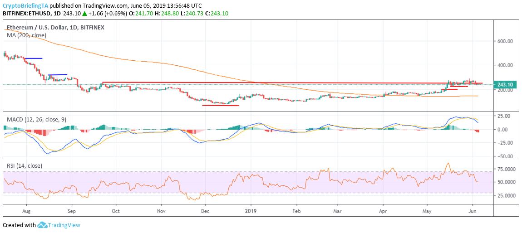Click the long red horizontal resistance line
522x233 pixels.
coord(292,83)
